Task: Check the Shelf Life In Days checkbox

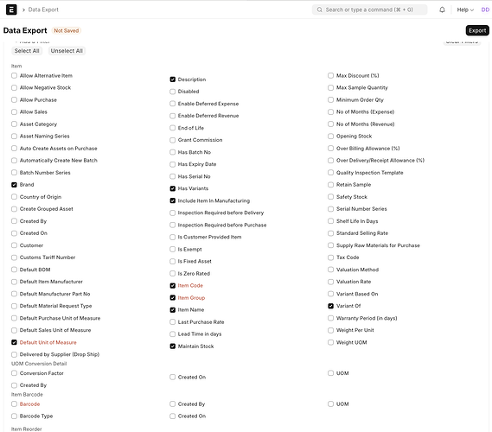Action: click(330, 221)
